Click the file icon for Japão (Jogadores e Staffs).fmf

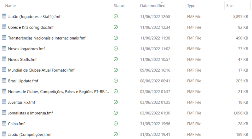coord(4,16)
